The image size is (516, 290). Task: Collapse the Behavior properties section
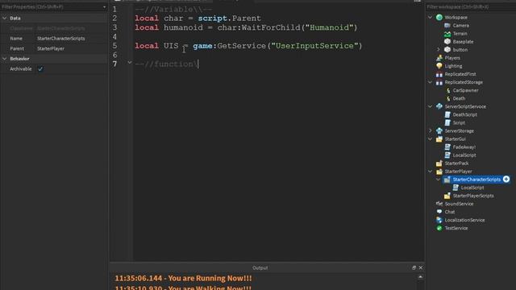click(x=5, y=59)
